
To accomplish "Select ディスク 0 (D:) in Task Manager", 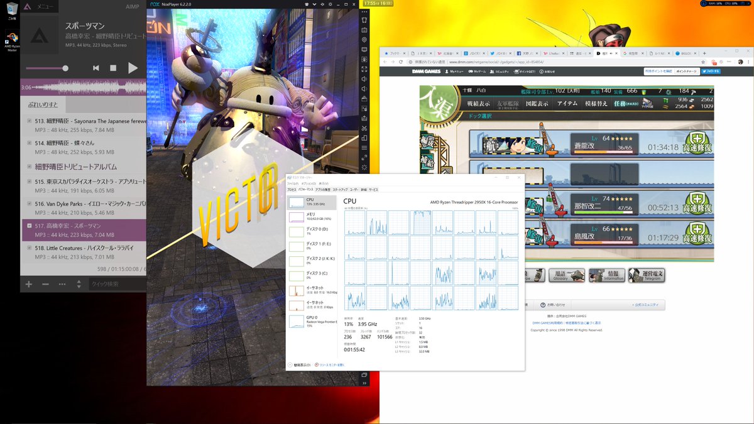I will [x=312, y=231].
